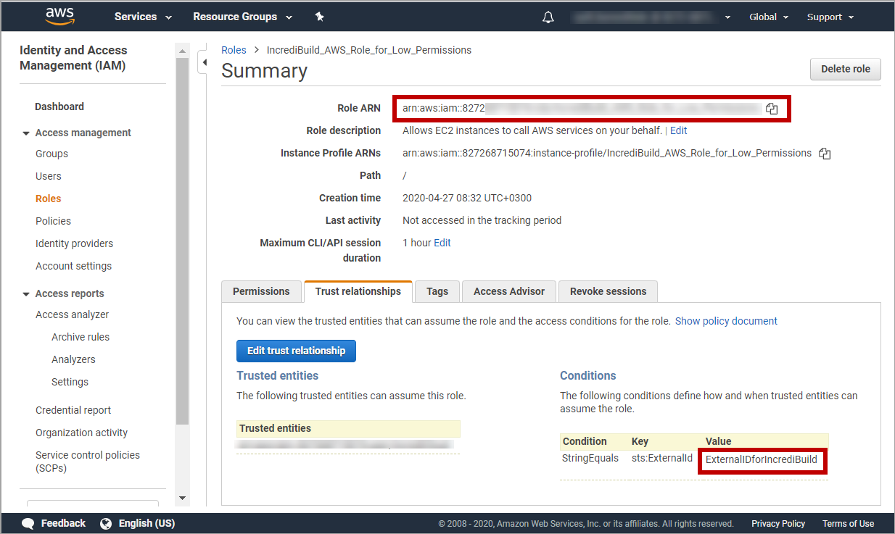This screenshot has height=534, width=895.
Task: Click the pin shortcut icon in the top bar
Action: [x=320, y=16]
